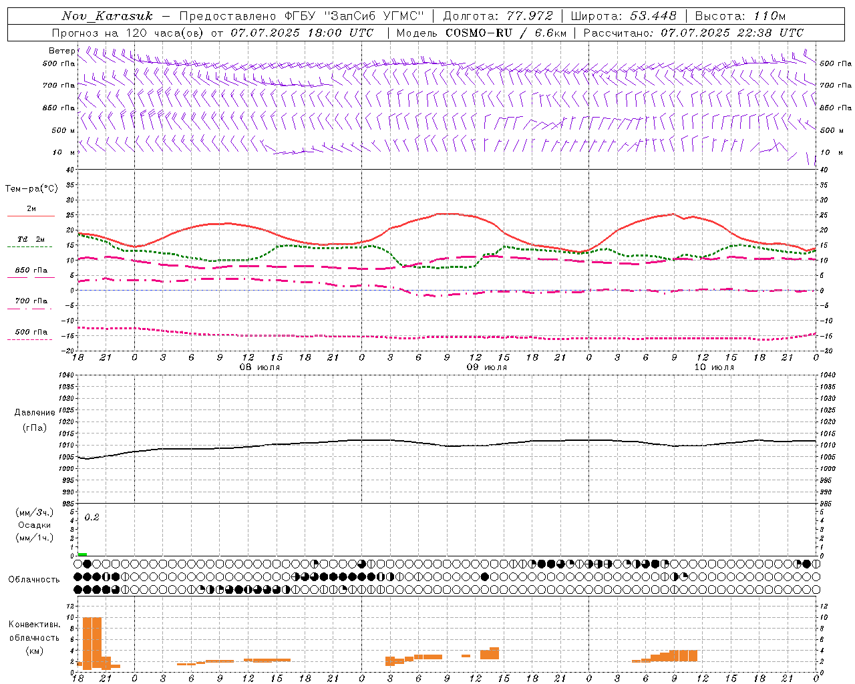Click the Модель COSMO-RU / 6.6км text
Screen dimensions: 855x684
coord(481,33)
